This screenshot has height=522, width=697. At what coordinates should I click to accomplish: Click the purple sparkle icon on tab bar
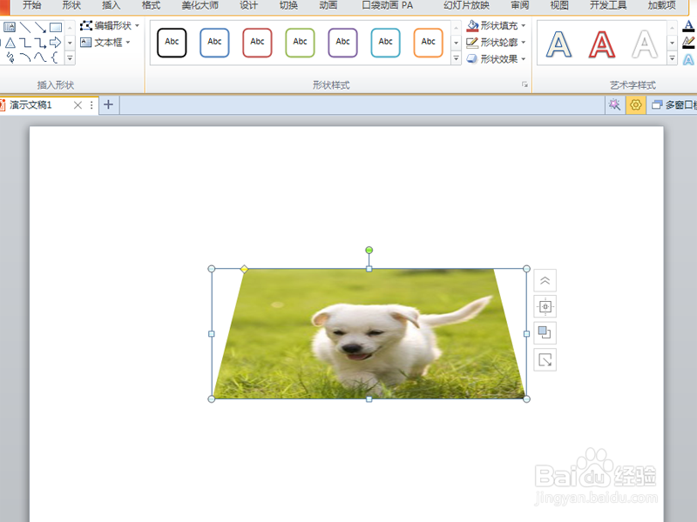click(615, 104)
